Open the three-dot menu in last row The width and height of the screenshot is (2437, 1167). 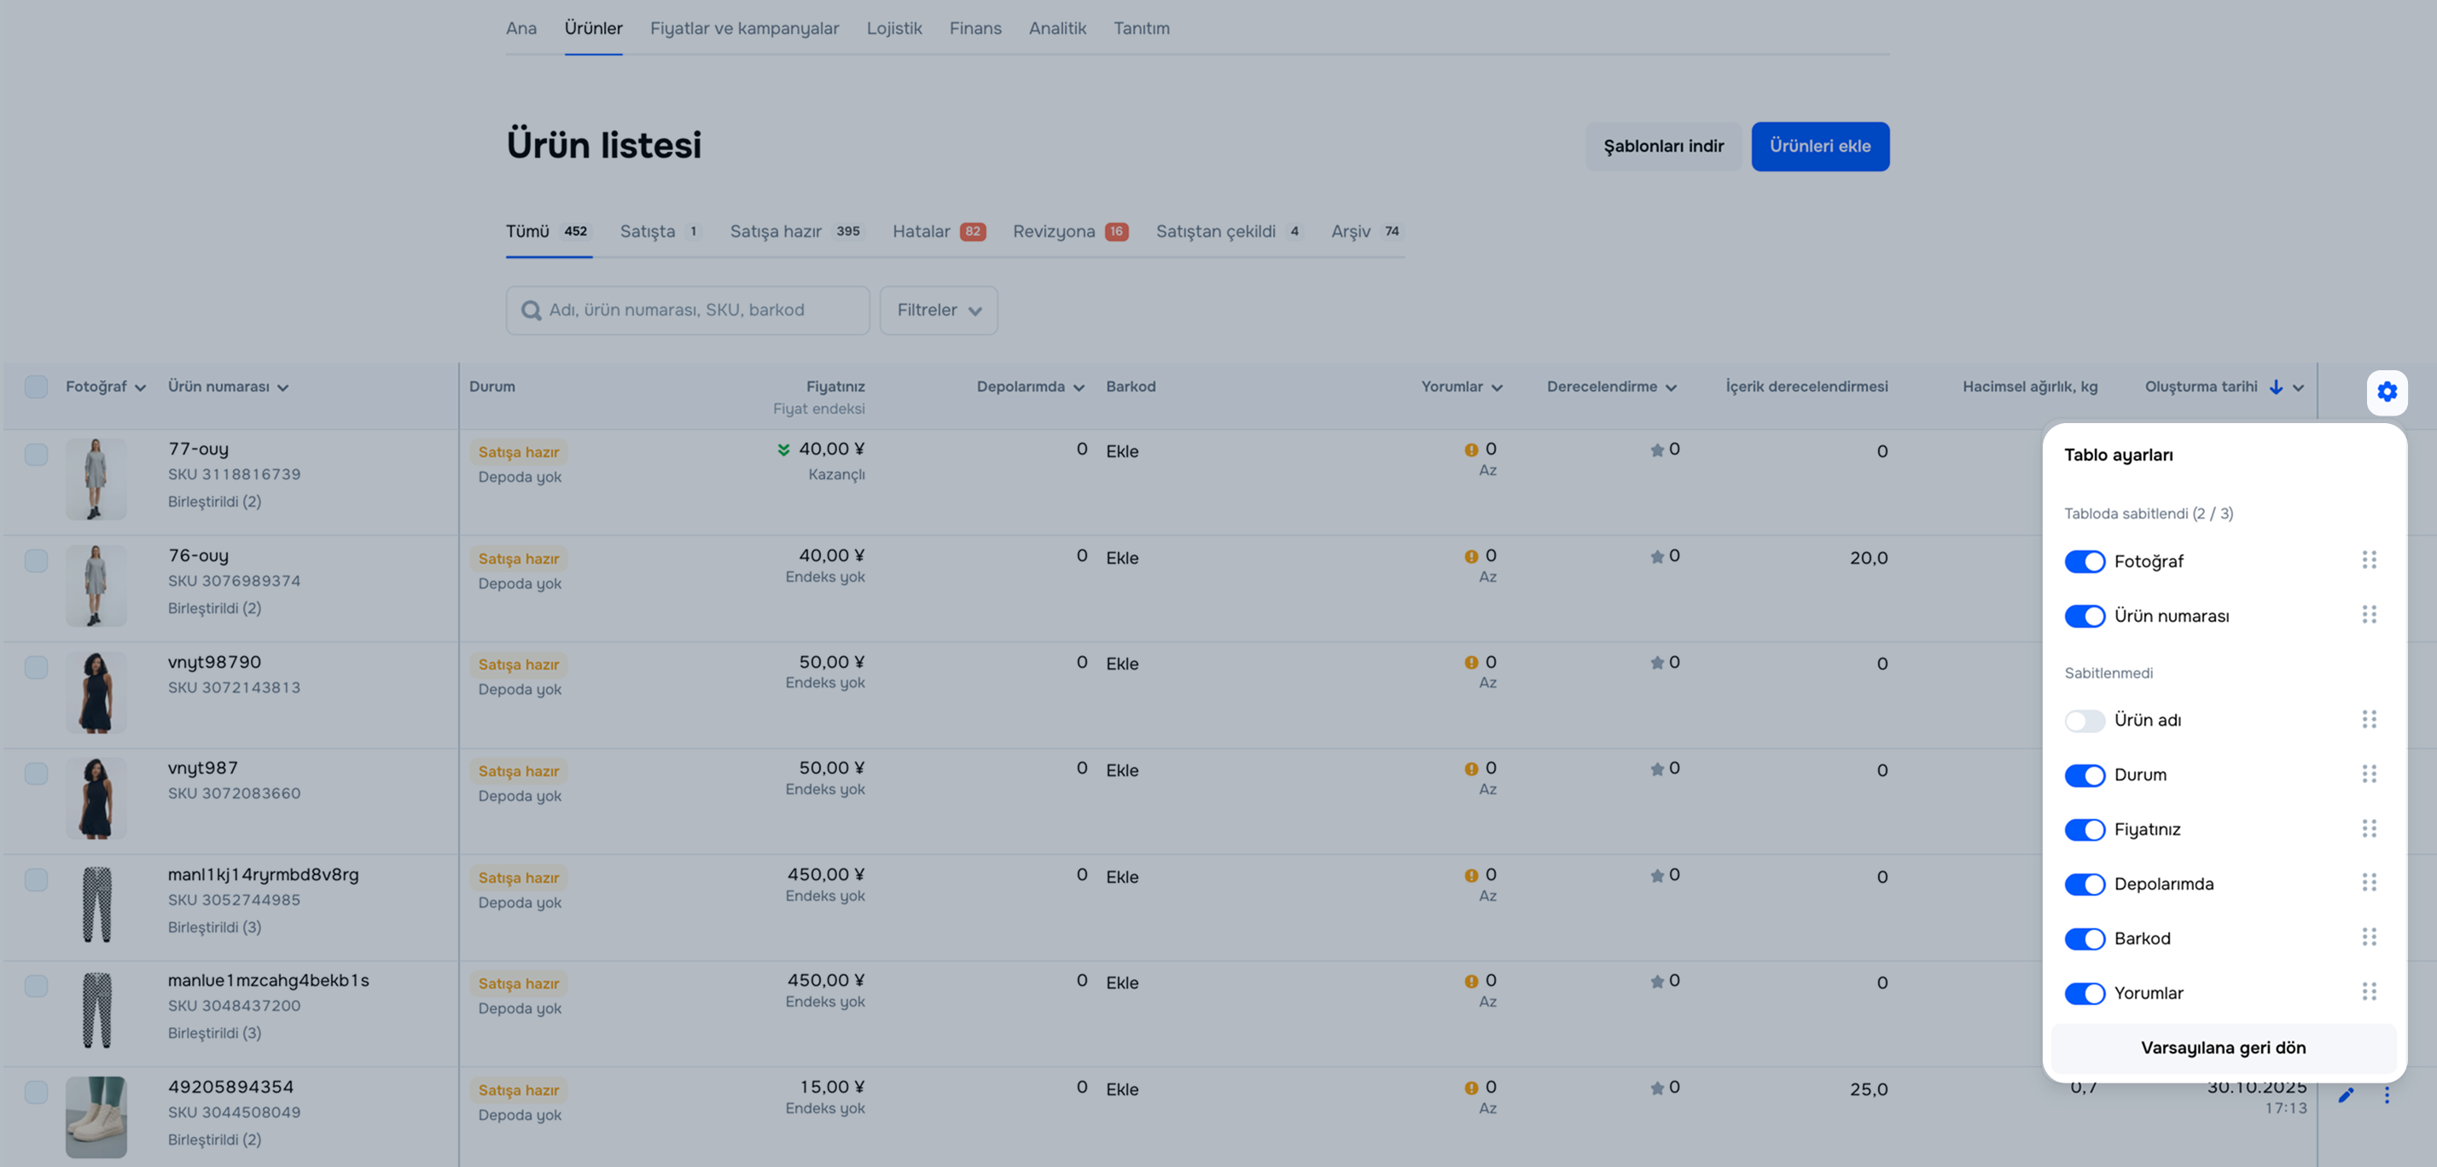click(x=2386, y=1095)
